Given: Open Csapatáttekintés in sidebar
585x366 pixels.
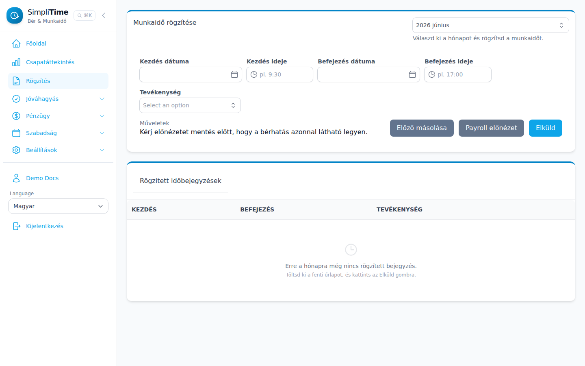Looking at the screenshot, I should [x=58, y=62].
